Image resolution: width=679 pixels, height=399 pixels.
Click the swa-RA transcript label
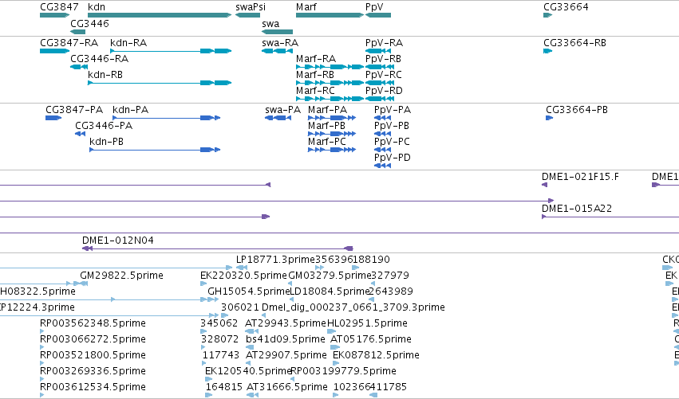[x=280, y=43]
